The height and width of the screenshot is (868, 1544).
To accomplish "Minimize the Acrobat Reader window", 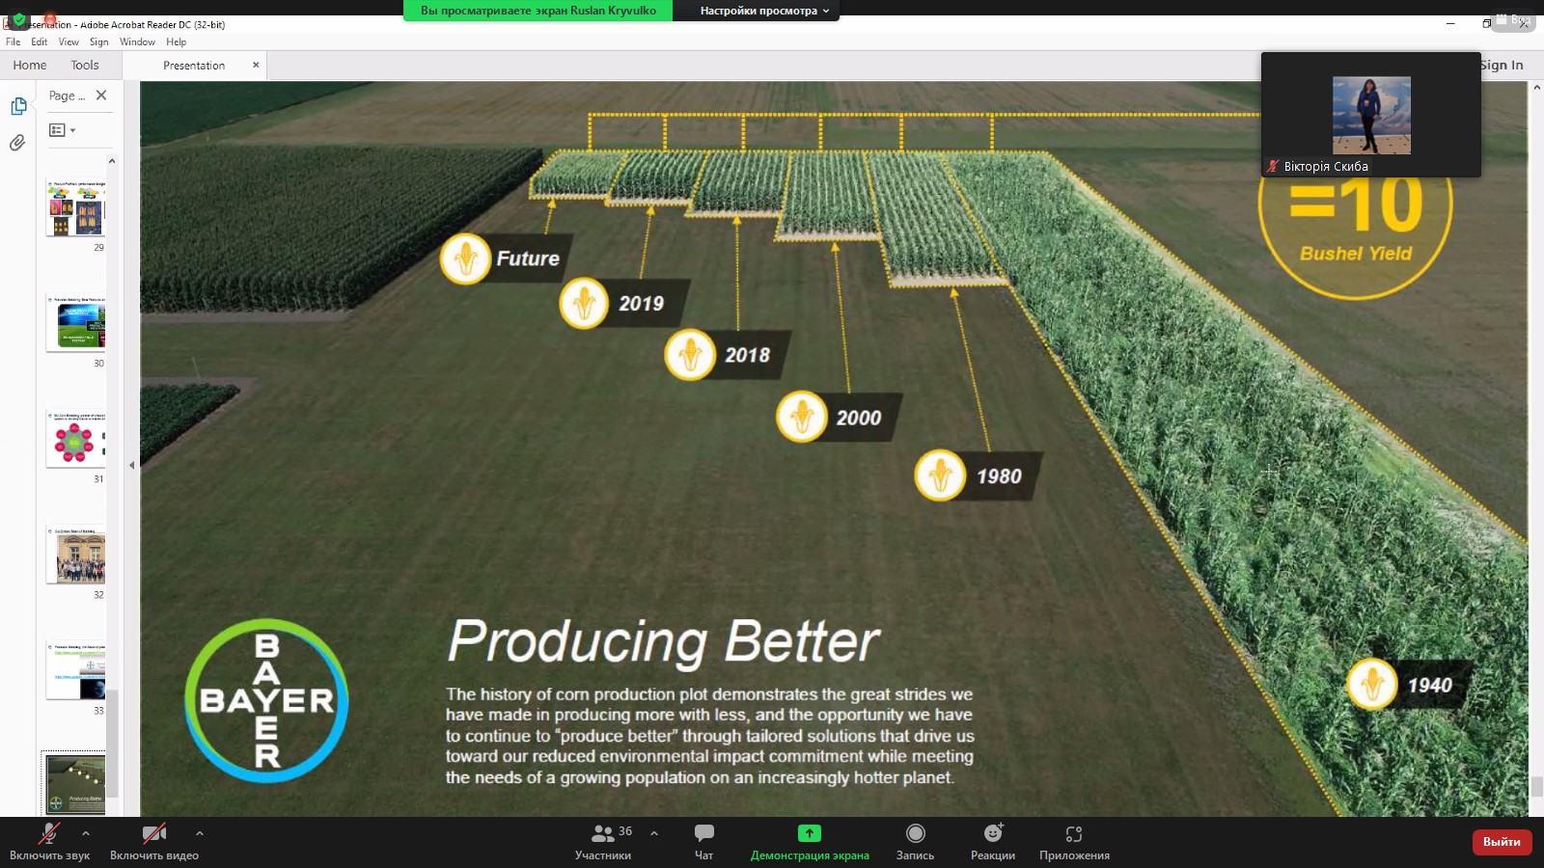I will click(x=1450, y=23).
